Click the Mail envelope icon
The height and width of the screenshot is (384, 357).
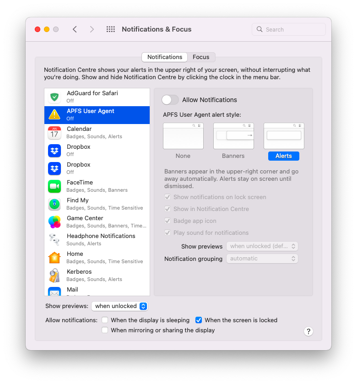(x=54, y=292)
